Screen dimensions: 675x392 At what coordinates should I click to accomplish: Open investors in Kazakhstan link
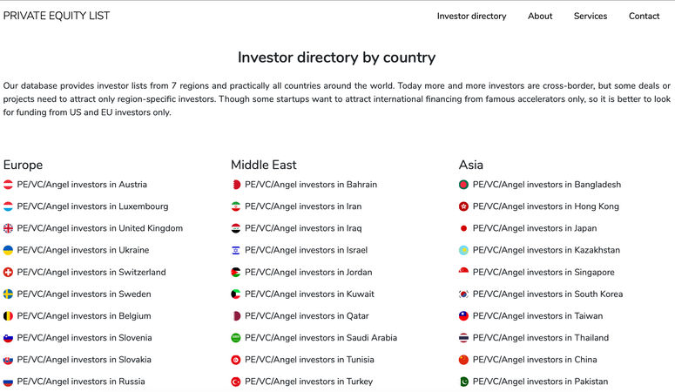pos(546,250)
